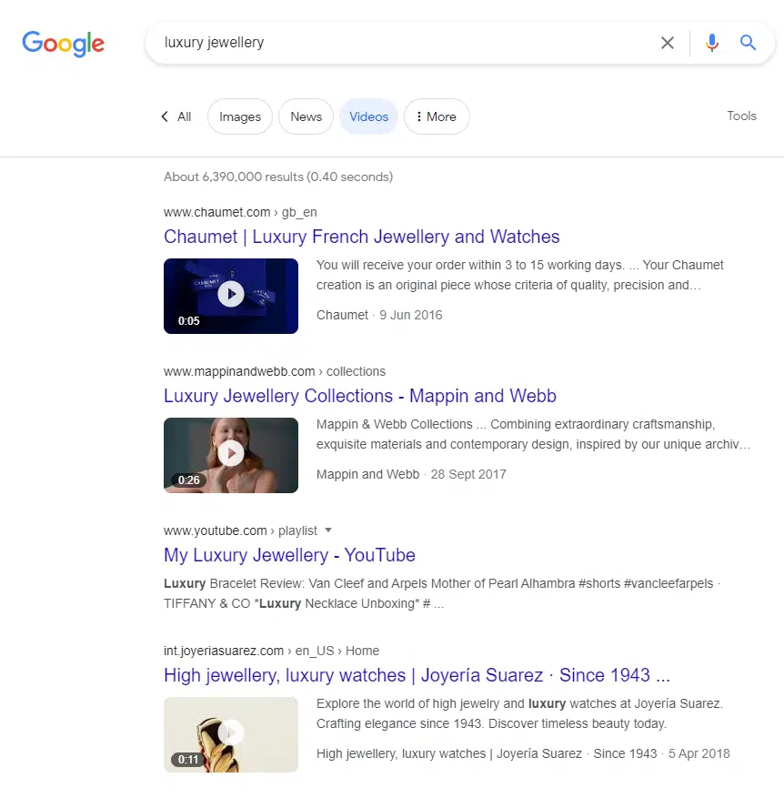Open the More search categories menu
Screen dimensions: 784x798
tap(437, 116)
